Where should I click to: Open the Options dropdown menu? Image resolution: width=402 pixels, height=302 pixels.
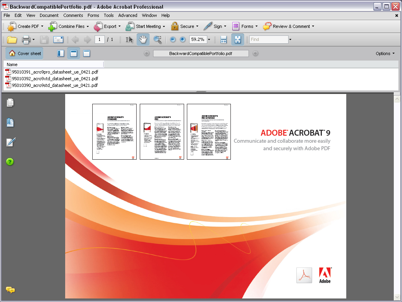tap(385, 53)
